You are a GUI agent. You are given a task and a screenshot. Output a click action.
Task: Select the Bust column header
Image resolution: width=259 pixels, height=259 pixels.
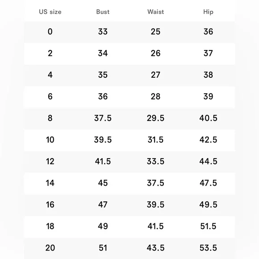[x=103, y=12]
